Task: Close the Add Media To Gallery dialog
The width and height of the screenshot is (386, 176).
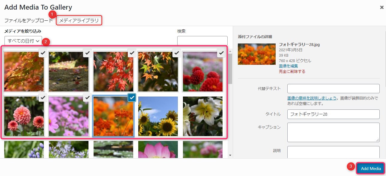Action: click(382, 7)
